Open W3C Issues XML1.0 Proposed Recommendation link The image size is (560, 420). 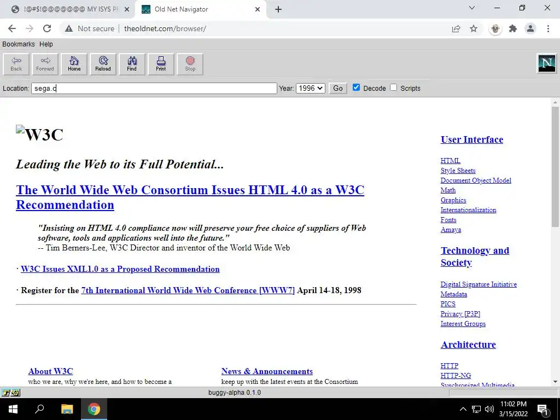[x=120, y=269]
